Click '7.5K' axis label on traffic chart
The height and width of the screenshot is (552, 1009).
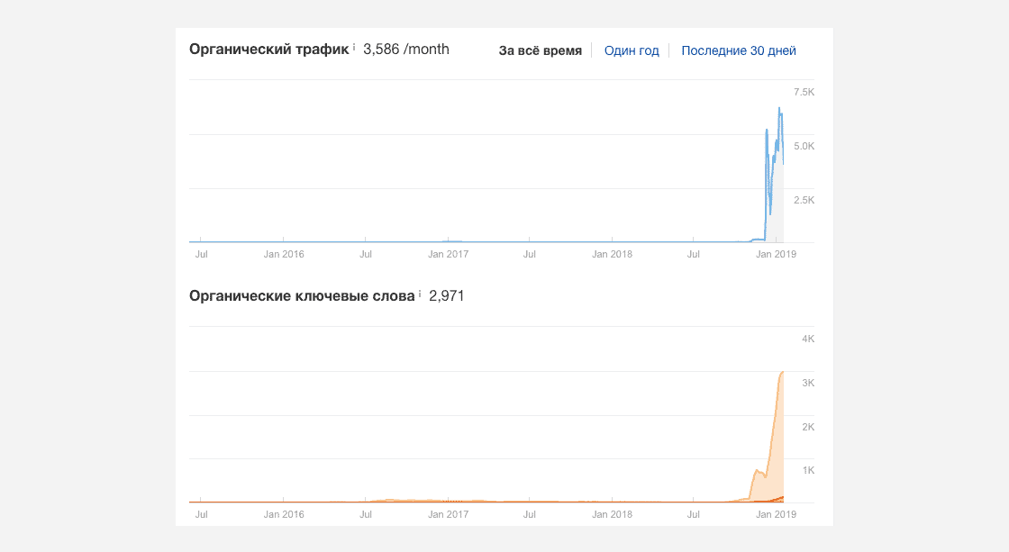[804, 92]
